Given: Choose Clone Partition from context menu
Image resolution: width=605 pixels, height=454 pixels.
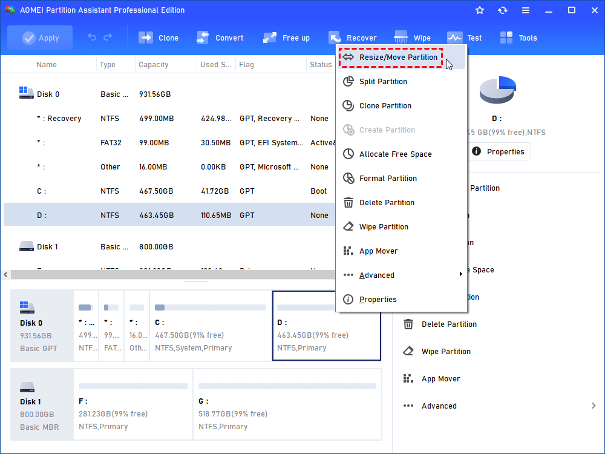Looking at the screenshot, I should 401,106.
